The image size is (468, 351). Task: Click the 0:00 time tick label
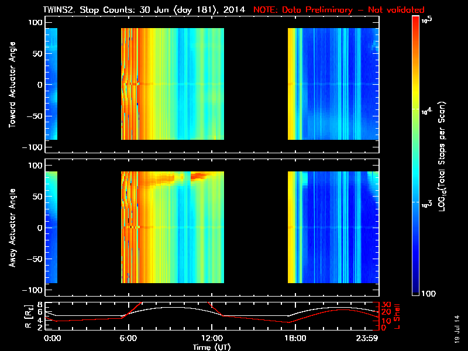pyautogui.click(x=52, y=339)
